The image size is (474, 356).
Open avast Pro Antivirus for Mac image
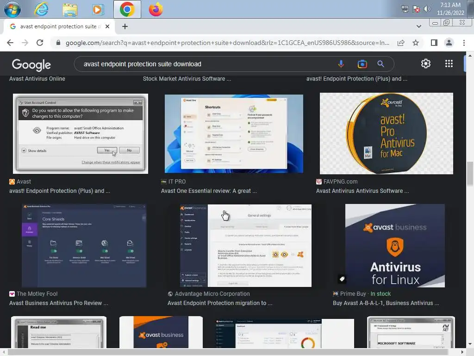tap(387, 133)
